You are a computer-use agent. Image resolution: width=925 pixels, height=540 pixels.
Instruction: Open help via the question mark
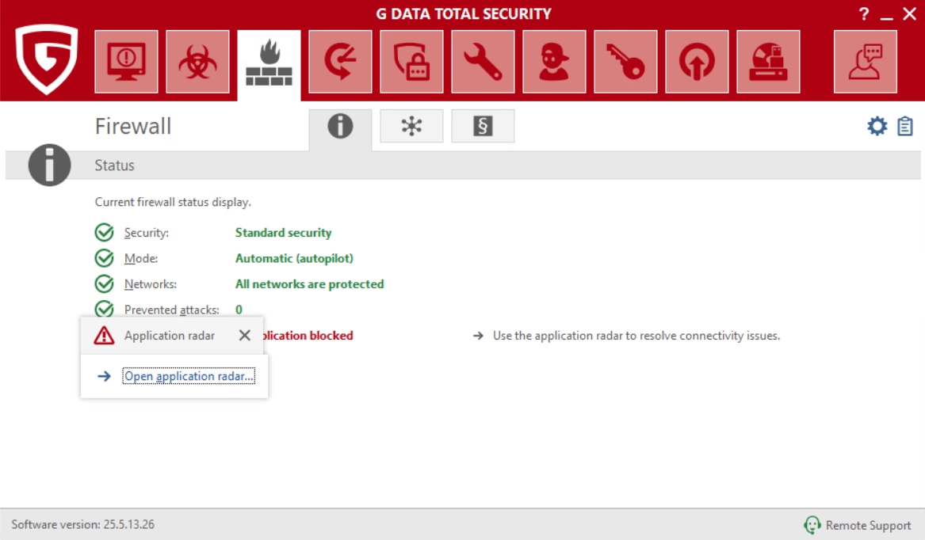click(864, 14)
